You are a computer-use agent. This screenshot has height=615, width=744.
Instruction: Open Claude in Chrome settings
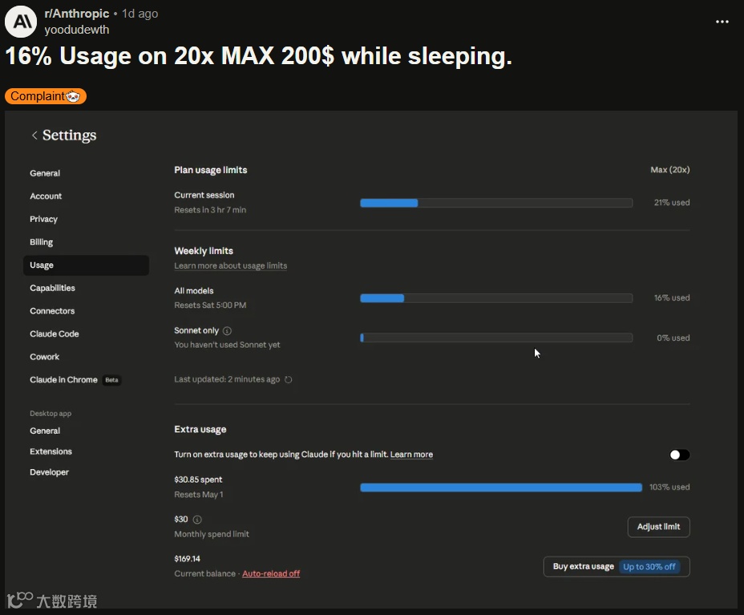click(x=64, y=380)
